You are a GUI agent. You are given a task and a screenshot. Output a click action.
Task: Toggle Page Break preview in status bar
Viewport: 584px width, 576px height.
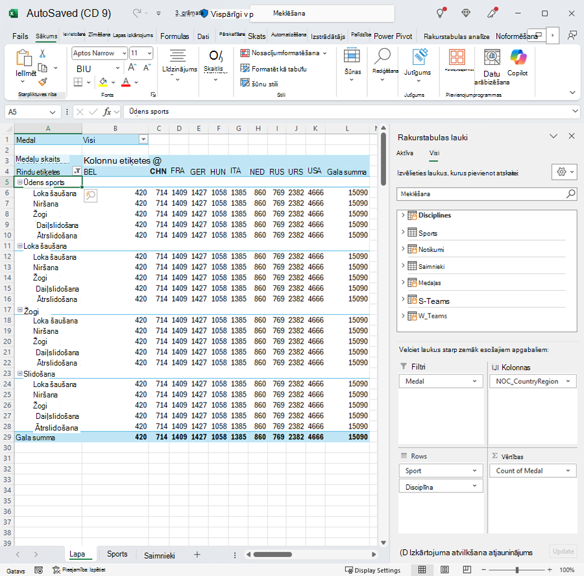point(467,570)
